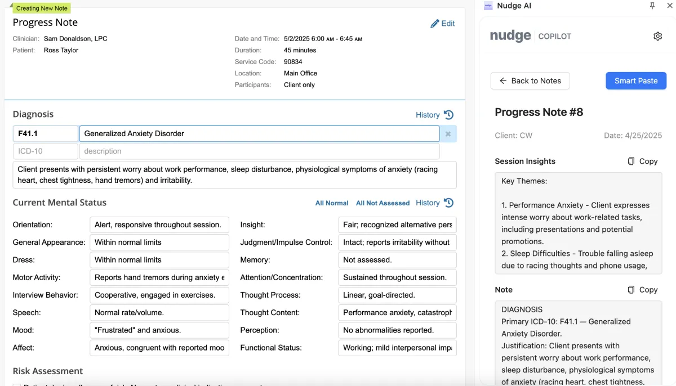The width and height of the screenshot is (676, 386).
Task: Click the Smart Paste button
Action: point(636,80)
